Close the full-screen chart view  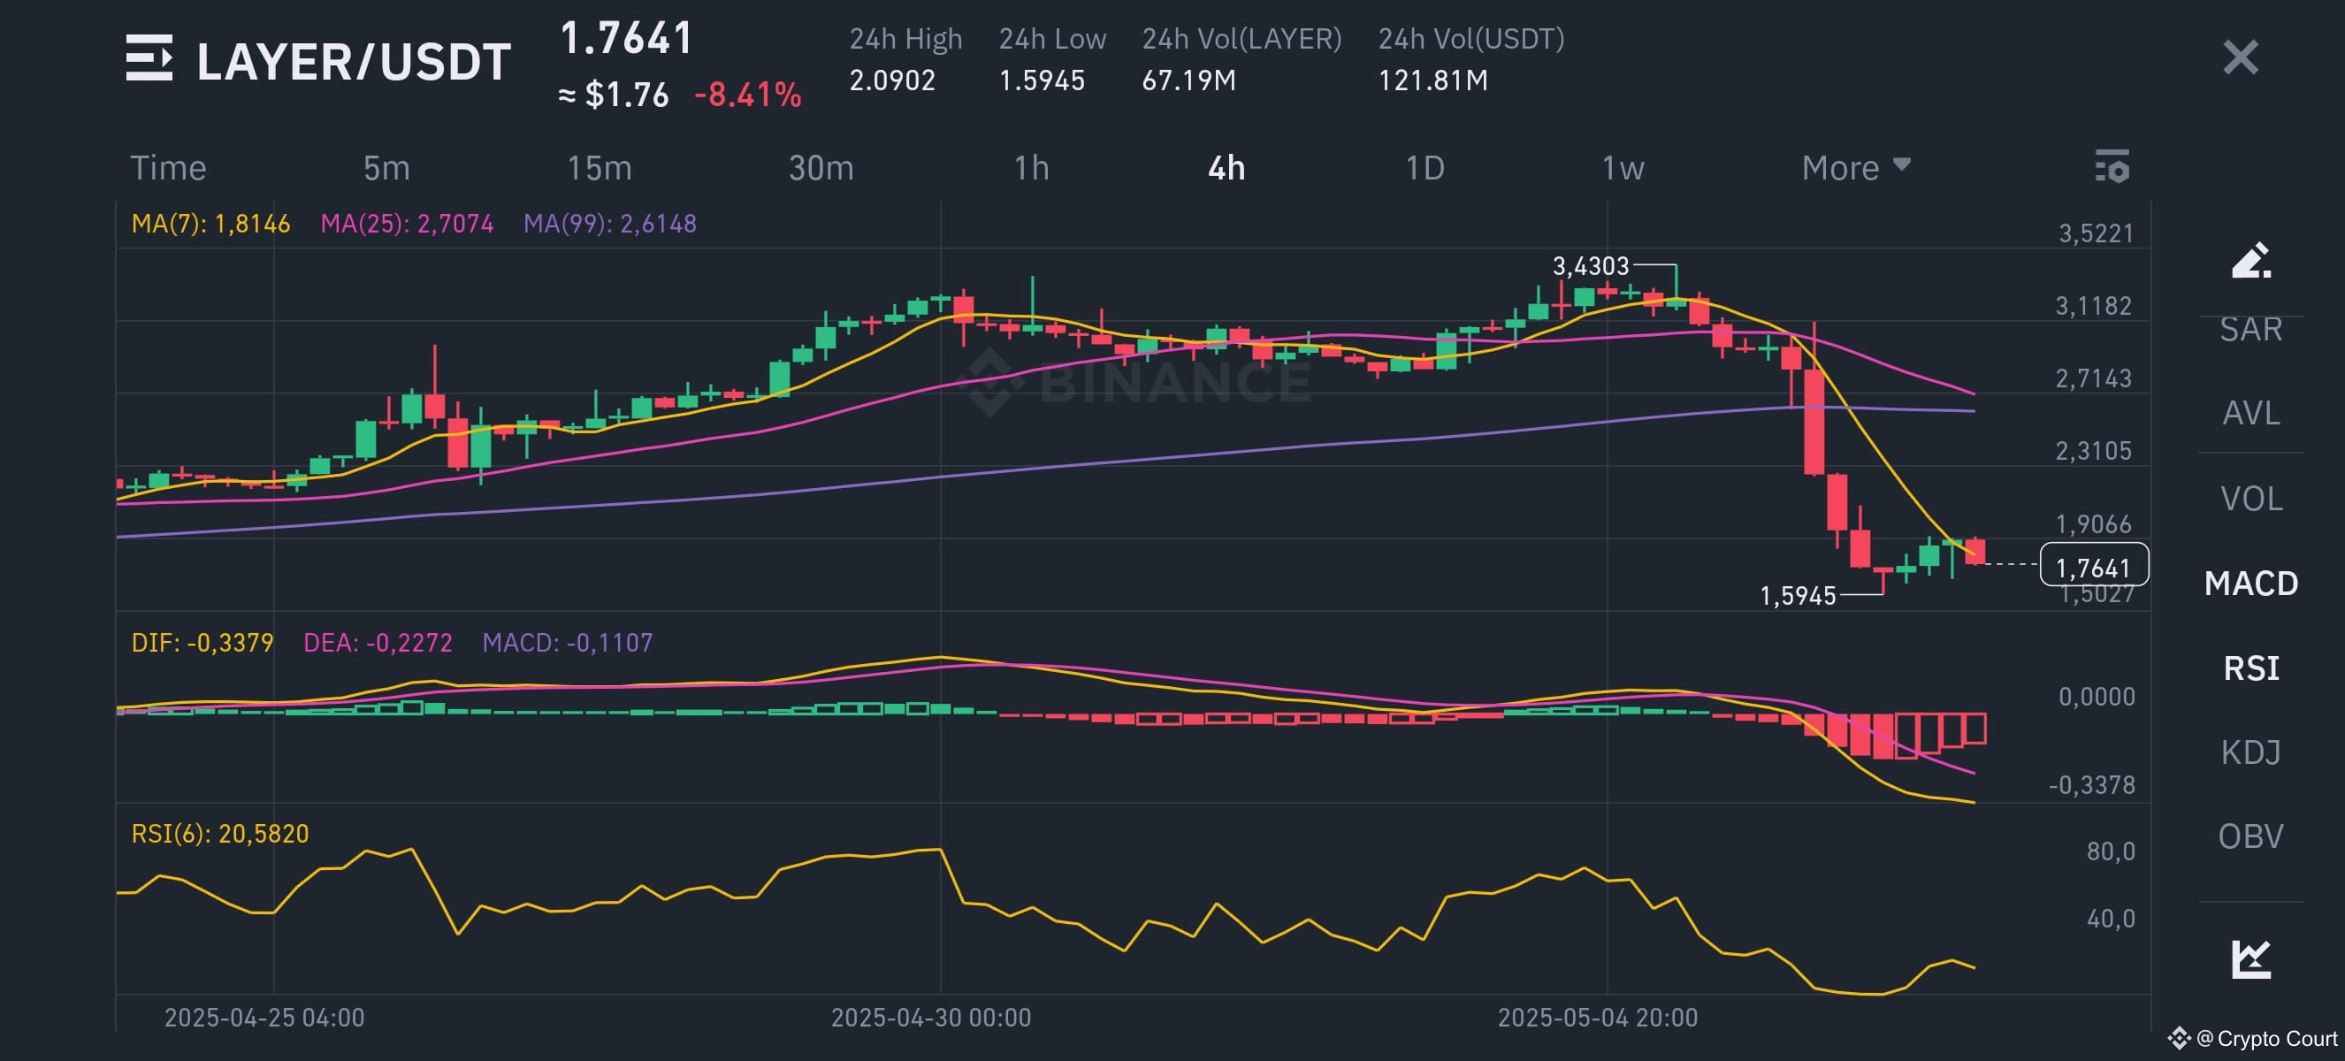2241,57
